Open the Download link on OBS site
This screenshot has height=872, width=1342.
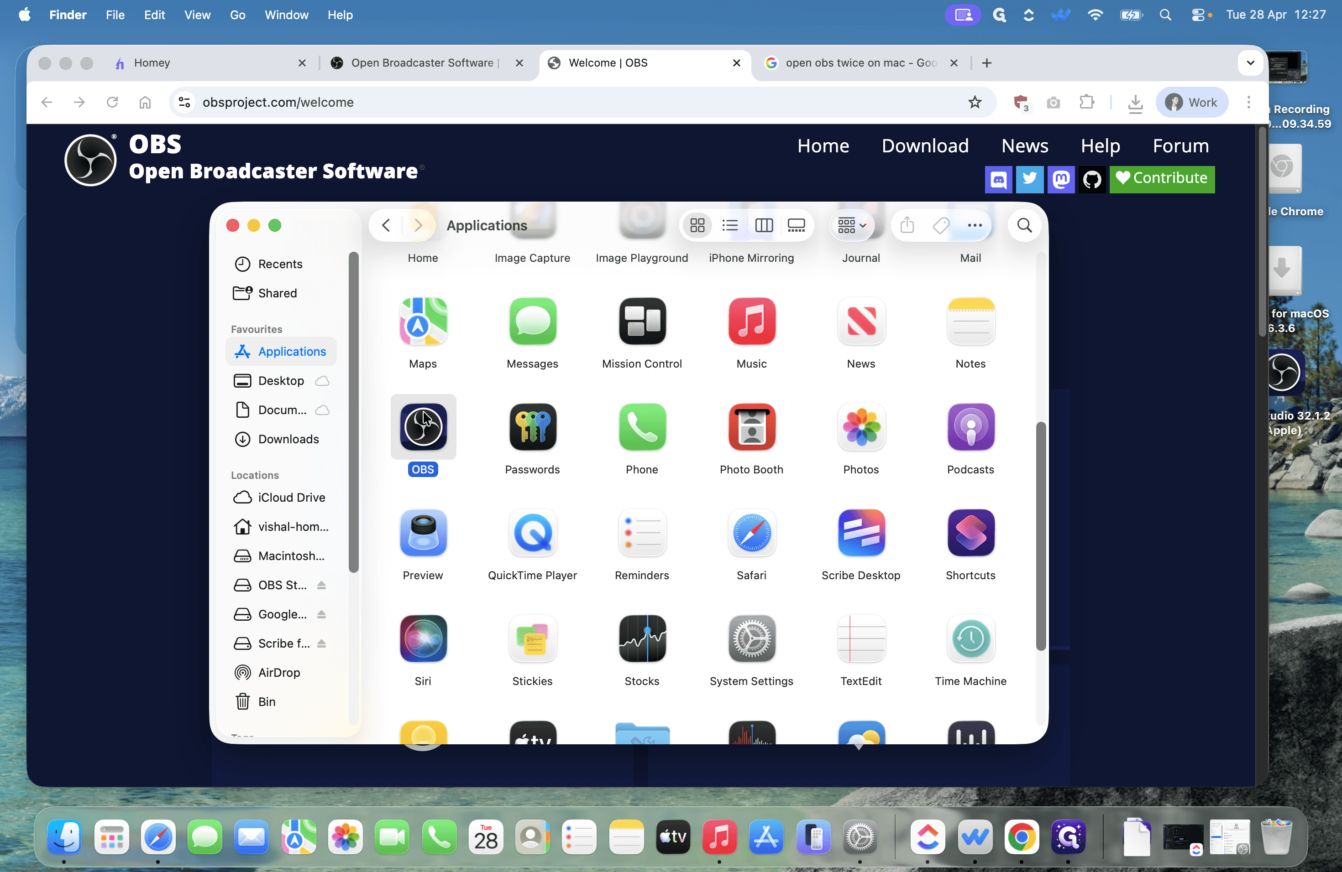tap(925, 145)
